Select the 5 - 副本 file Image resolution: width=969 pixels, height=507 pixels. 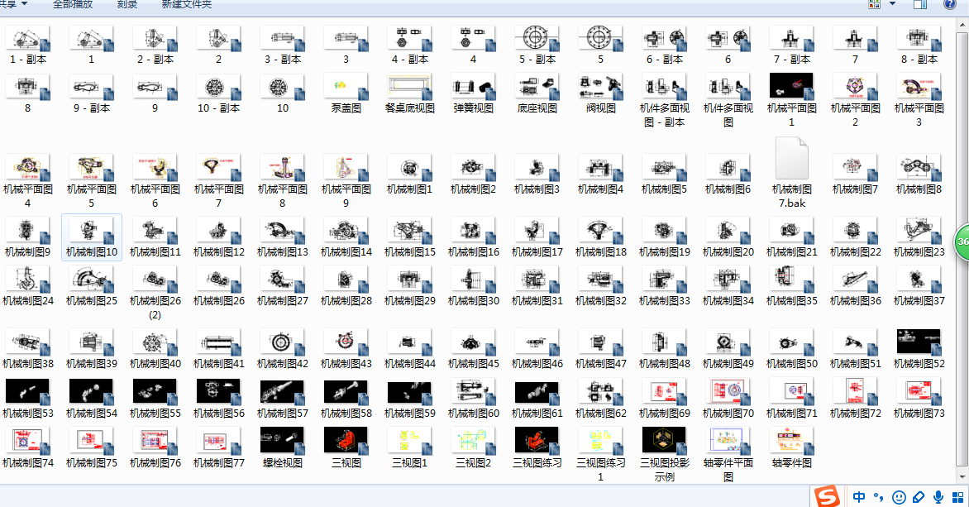point(537,45)
